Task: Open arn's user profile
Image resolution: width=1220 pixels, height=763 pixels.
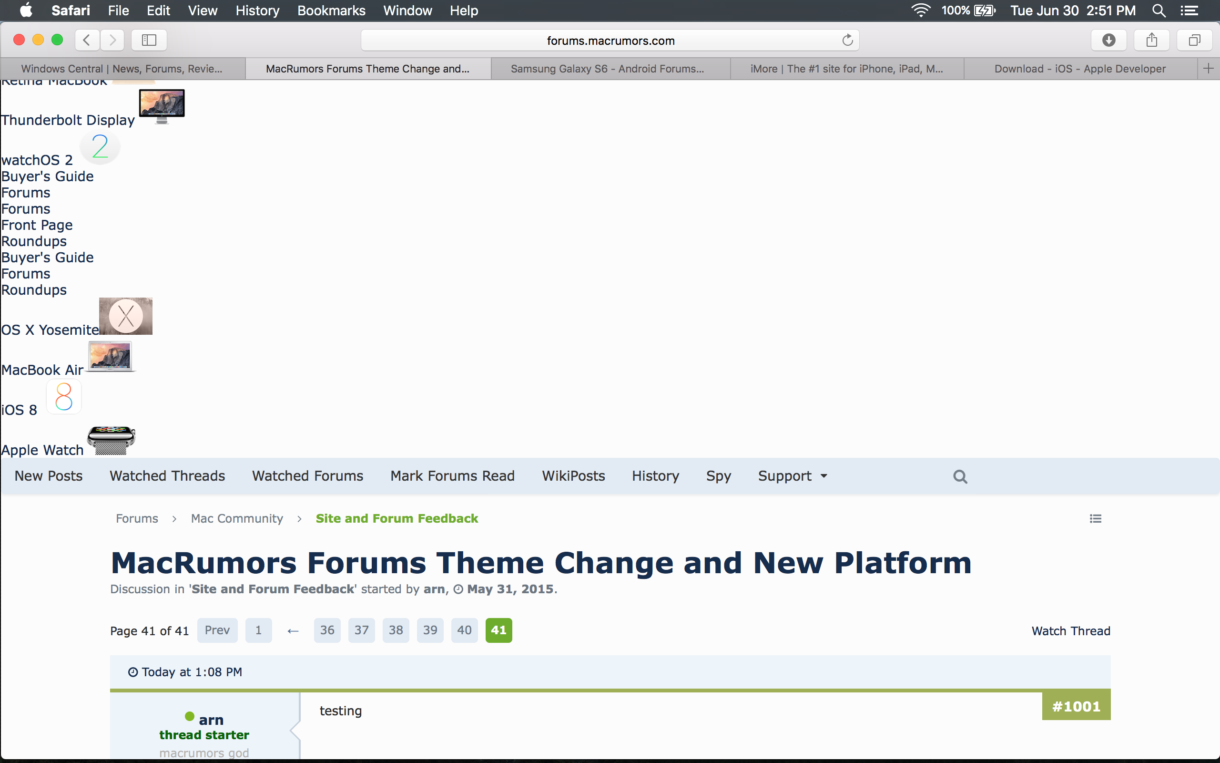Action: coord(211,720)
